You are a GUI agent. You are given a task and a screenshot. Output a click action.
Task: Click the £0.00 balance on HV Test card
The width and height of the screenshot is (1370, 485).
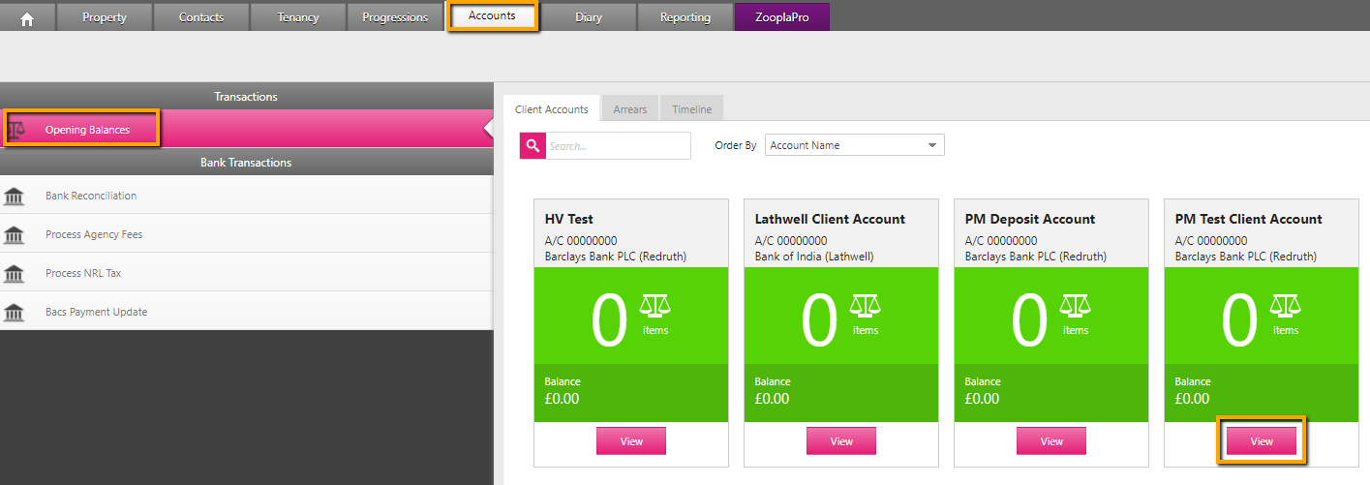(562, 399)
